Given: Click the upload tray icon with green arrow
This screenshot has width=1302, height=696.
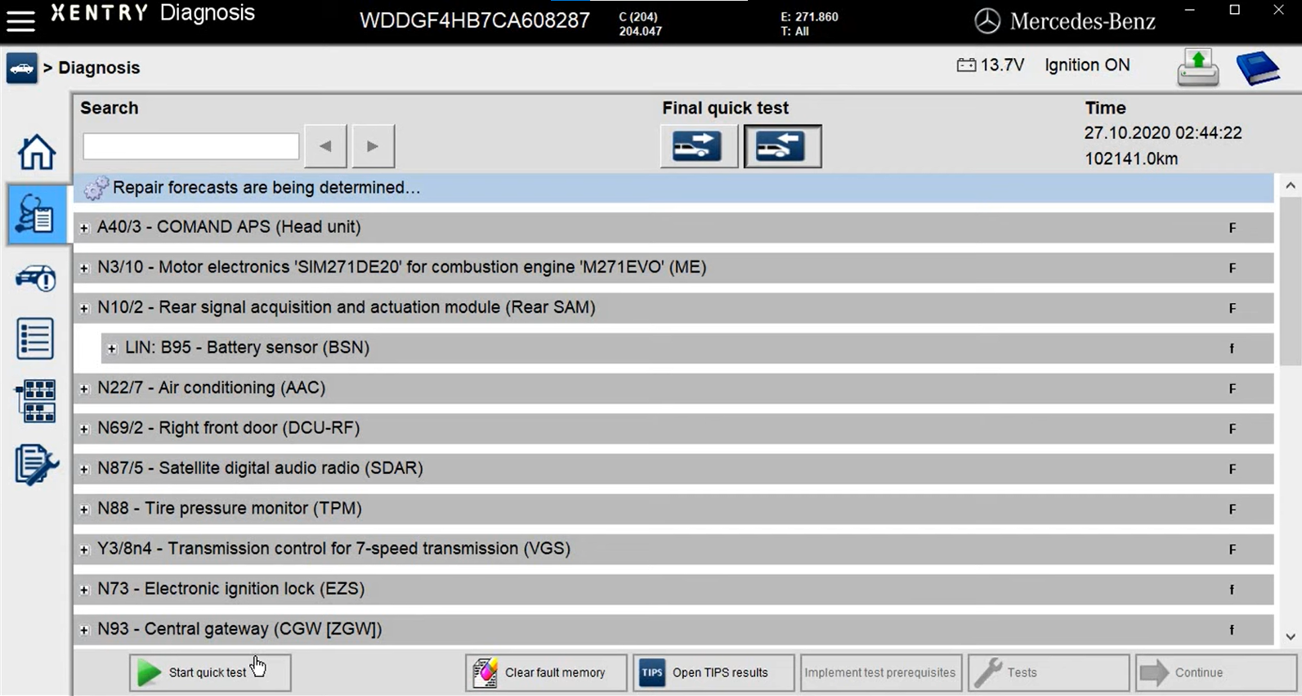Looking at the screenshot, I should (1197, 68).
